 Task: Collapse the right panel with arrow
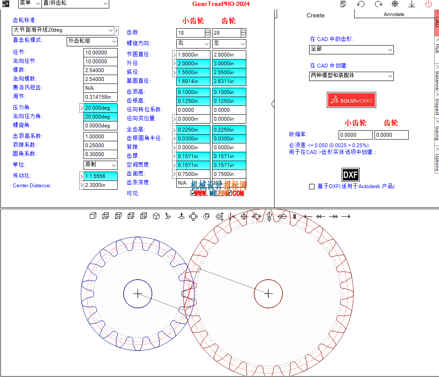click(273, 104)
